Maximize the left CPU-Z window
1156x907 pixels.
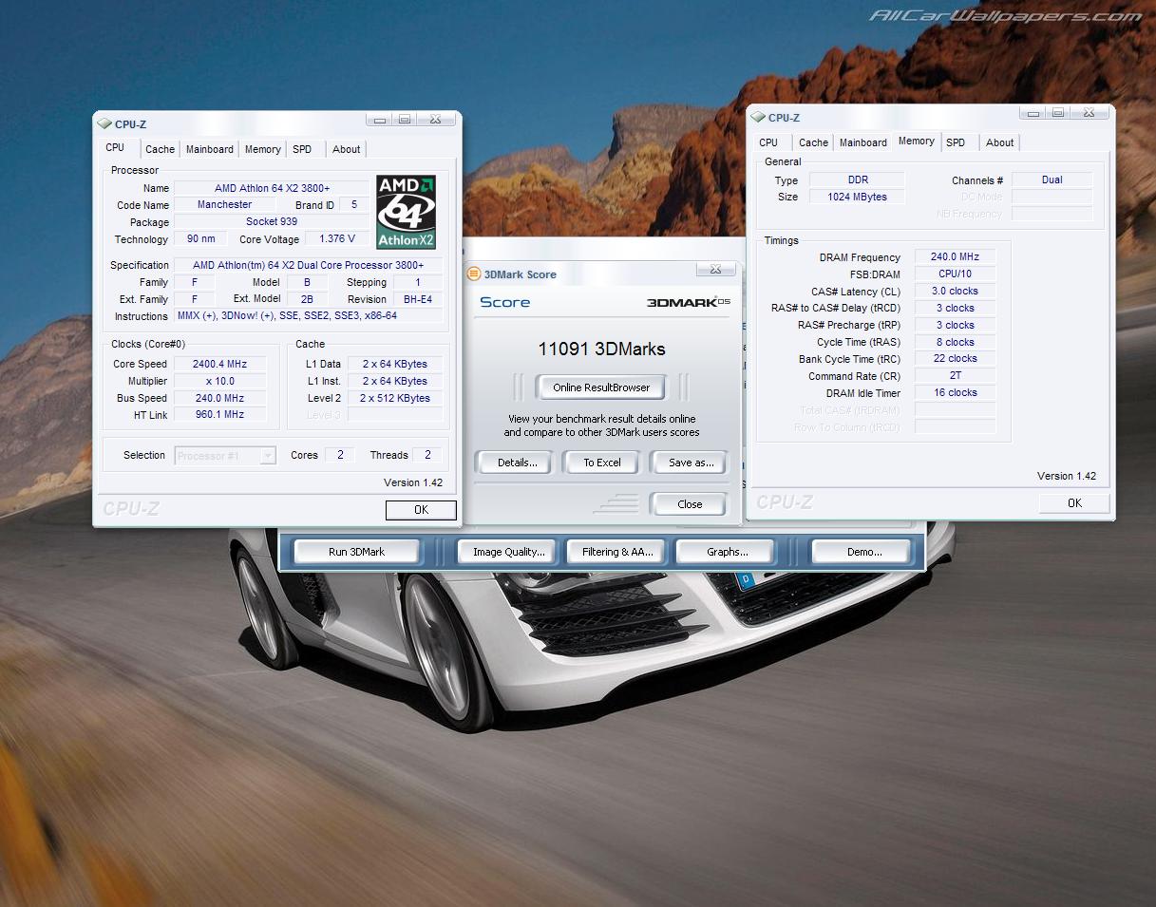point(405,120)
